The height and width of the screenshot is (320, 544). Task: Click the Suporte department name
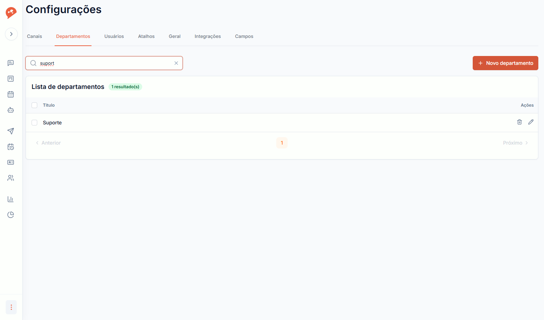52,123
